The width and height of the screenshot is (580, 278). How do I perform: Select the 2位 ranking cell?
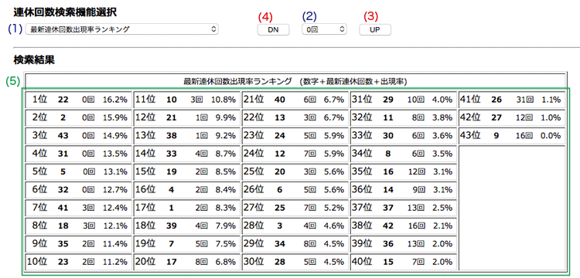point(78,117)
